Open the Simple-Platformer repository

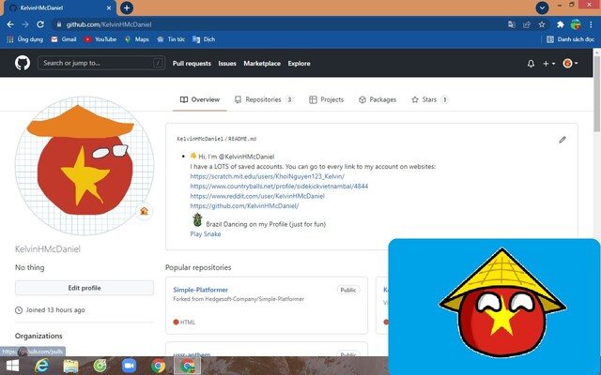200,290
